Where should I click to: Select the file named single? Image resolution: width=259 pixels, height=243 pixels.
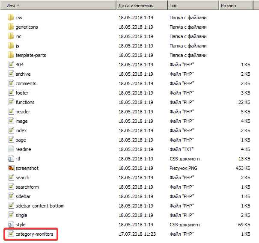pyautogui.click(x=21, y=215)
